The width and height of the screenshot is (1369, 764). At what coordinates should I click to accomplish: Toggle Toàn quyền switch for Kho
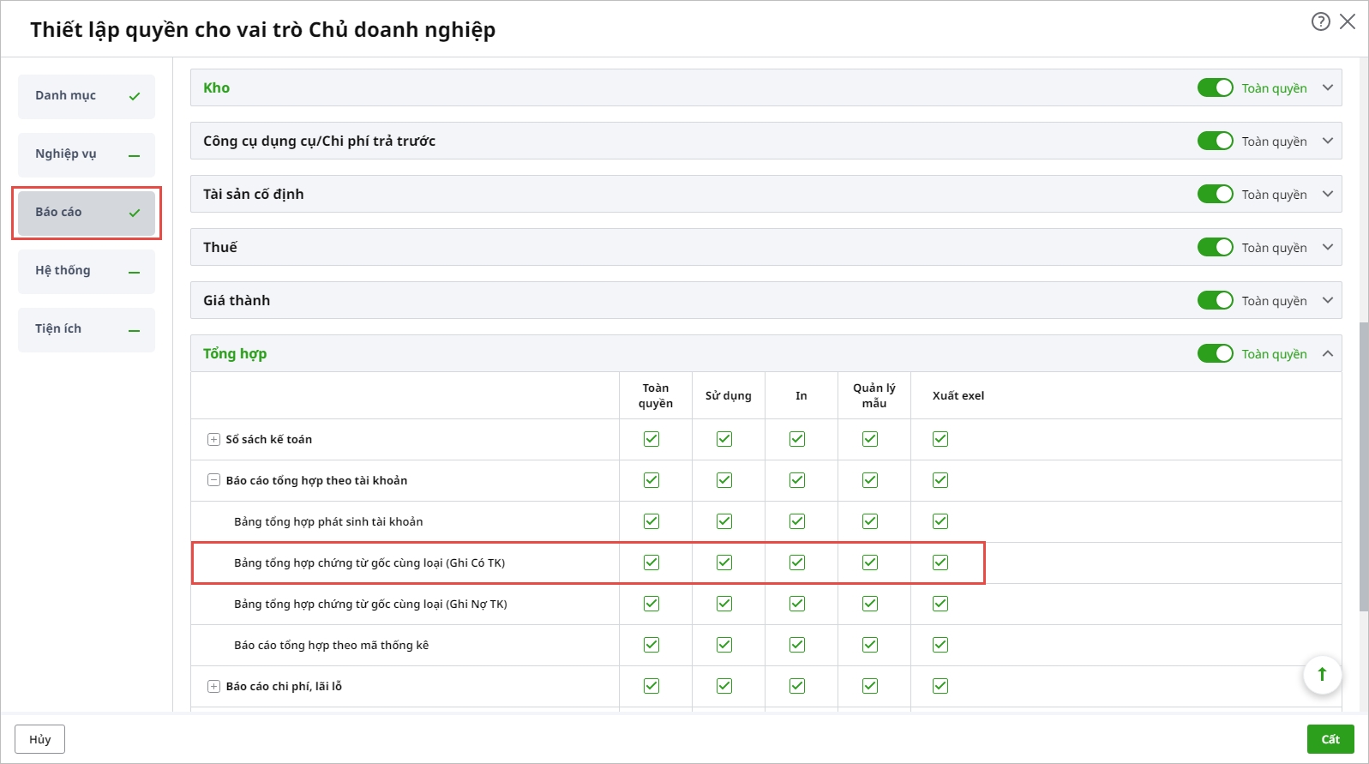[1215, 87]
